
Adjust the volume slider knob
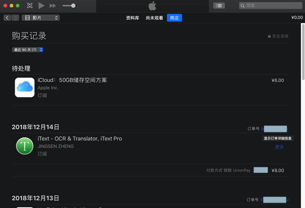tap(73, 6)
